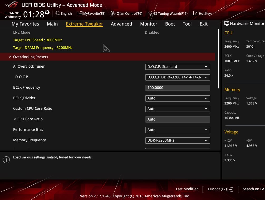Expand the Overclocking Presets submenu
Viewport: 265px width, 200px height.
click(107, 57)
